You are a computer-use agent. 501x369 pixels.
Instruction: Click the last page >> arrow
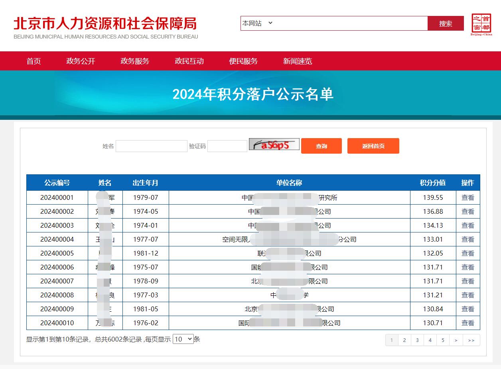tap(471, 340)
